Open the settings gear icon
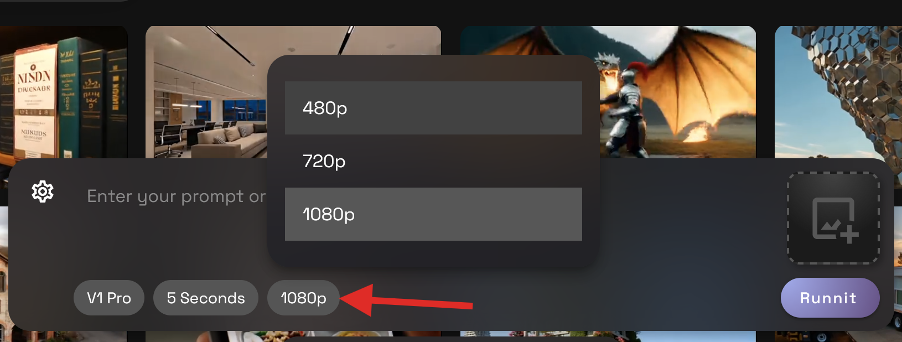The image size is (902, 342). tap(43, 191)
